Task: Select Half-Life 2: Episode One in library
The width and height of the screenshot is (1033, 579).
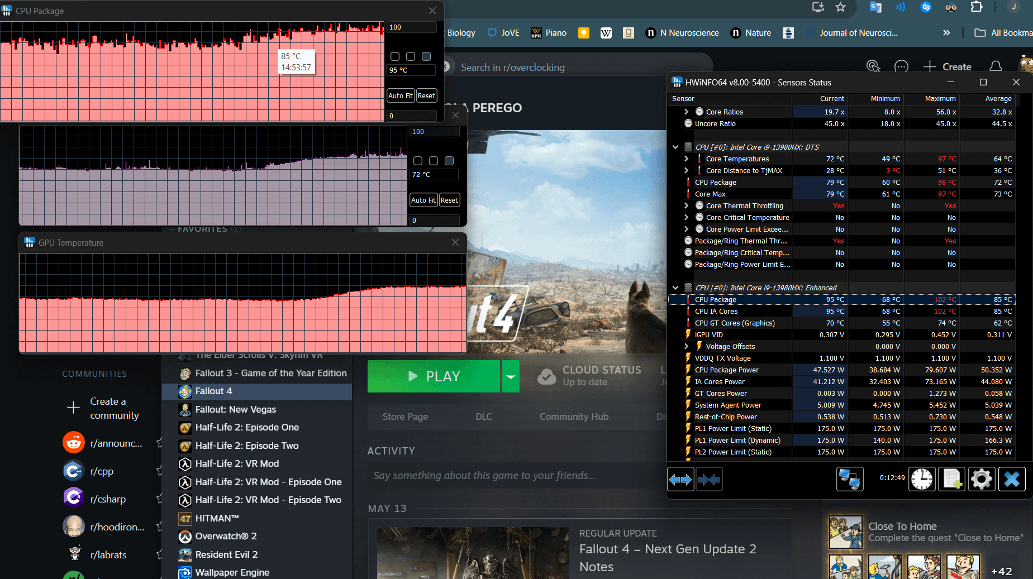Action: pos(257,427)
